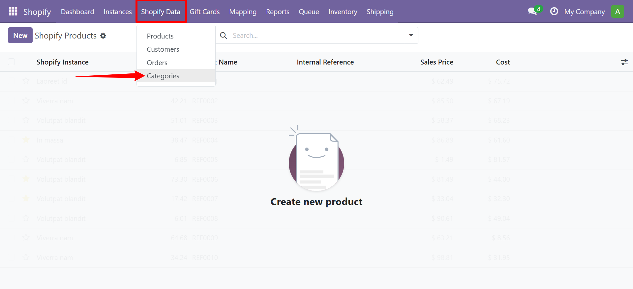Select Products from the dropdown
This screenshot has width=633, height=289.
tap(176, 36)
